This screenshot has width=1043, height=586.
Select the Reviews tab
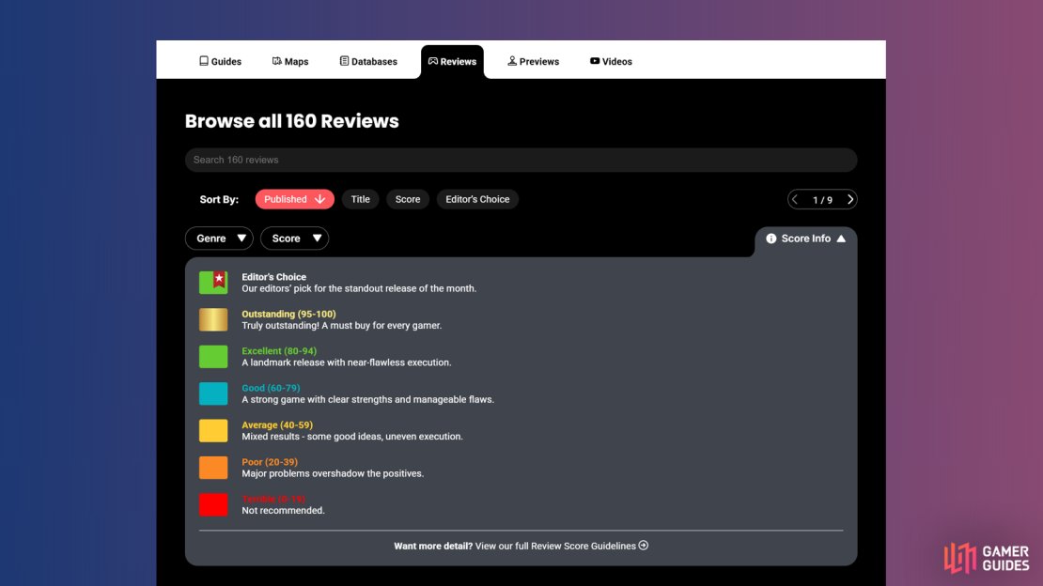(x=452, y=61)
